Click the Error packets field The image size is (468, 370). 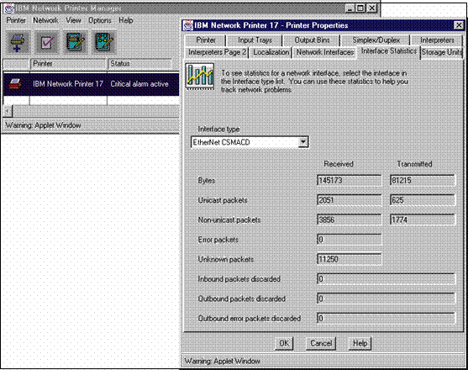(349, 240)
